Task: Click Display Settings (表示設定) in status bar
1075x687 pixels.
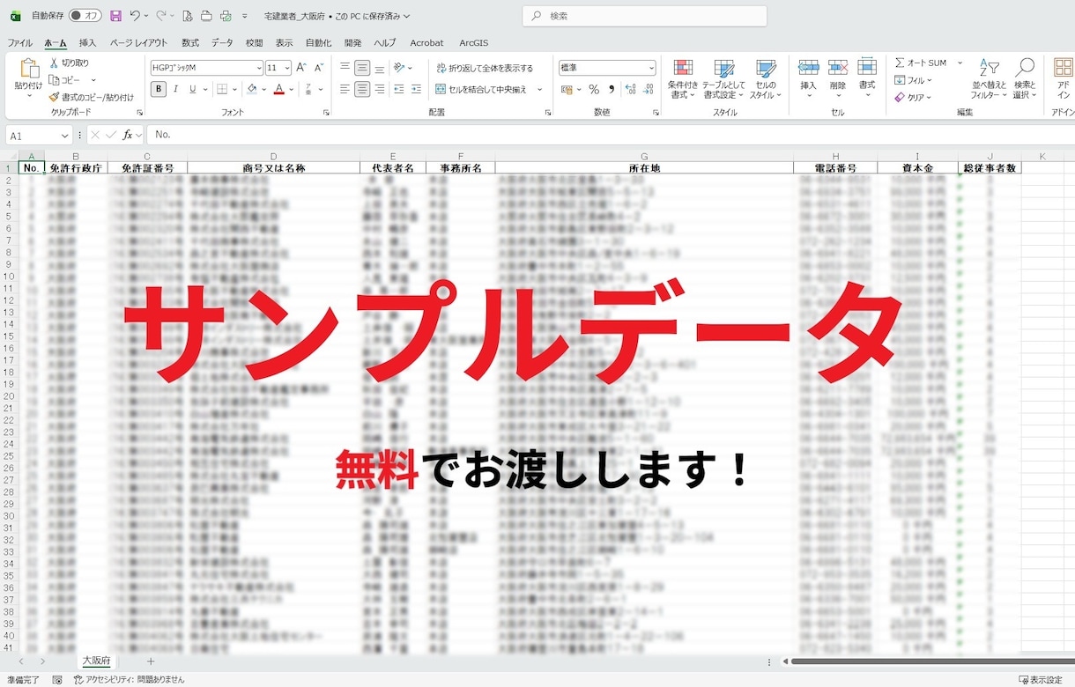Action: tap(1041, 680)
